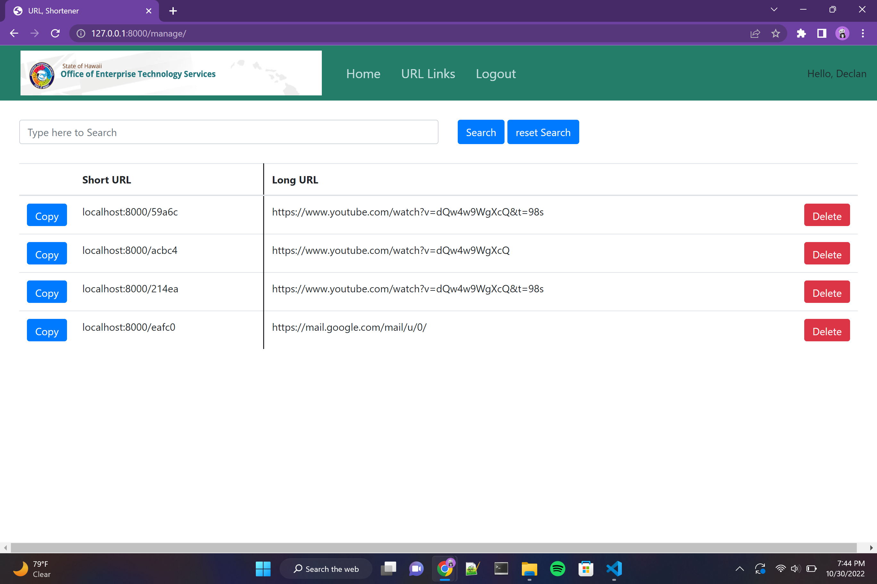Image resolution: width=877 pixels, height=584 pixels.
Task: Toggle the Chrome side panel icon
Action: coord(822,34)
